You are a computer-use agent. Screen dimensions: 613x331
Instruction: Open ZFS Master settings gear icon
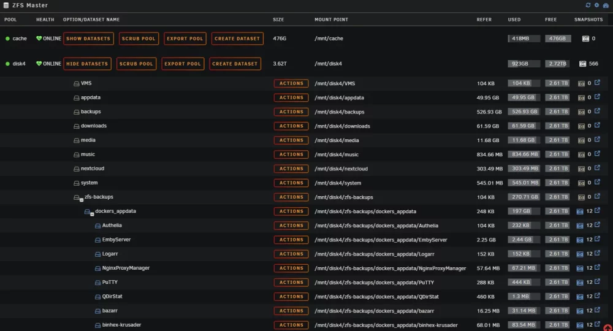pyautogui.click(x=596, y=5)
